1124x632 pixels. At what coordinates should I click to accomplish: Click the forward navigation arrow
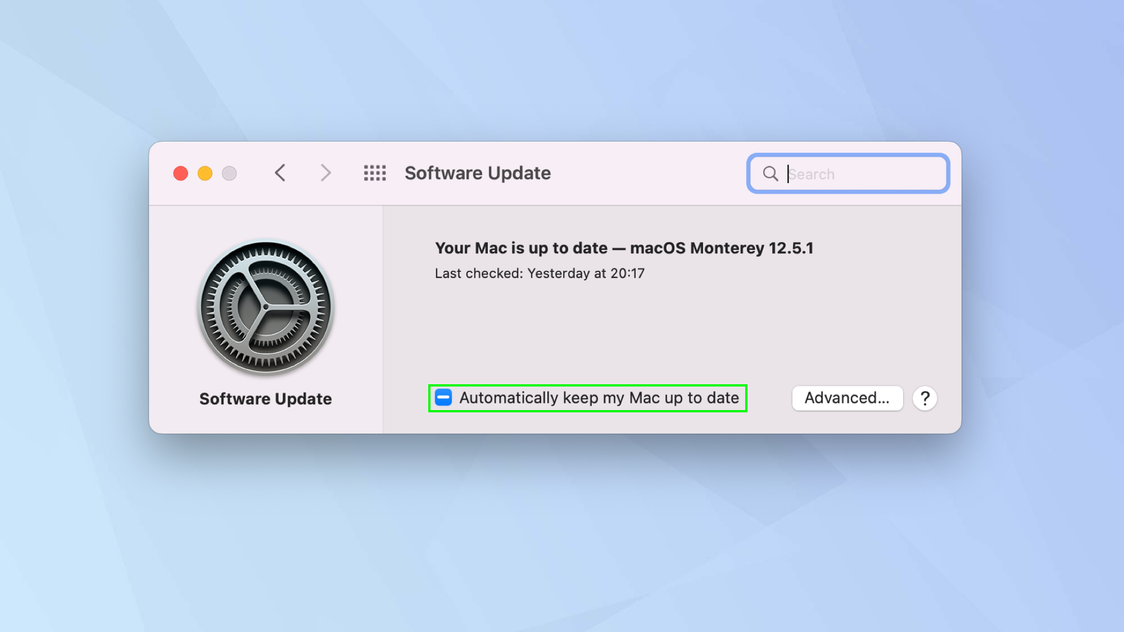coord(325,173)
